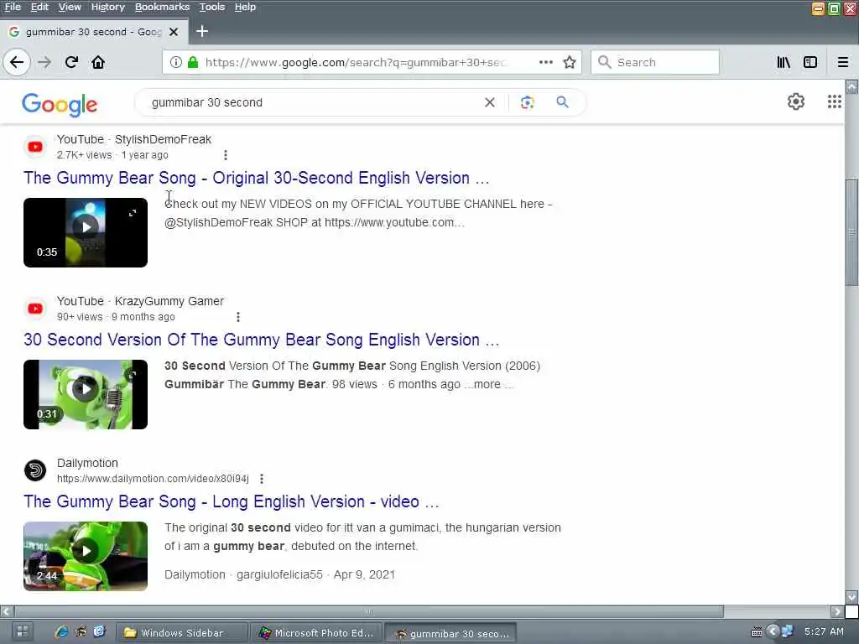This screenshot has height=644, width=859.
Task: Play the 0:35 video thumbnail
Action: click(86, 233)
